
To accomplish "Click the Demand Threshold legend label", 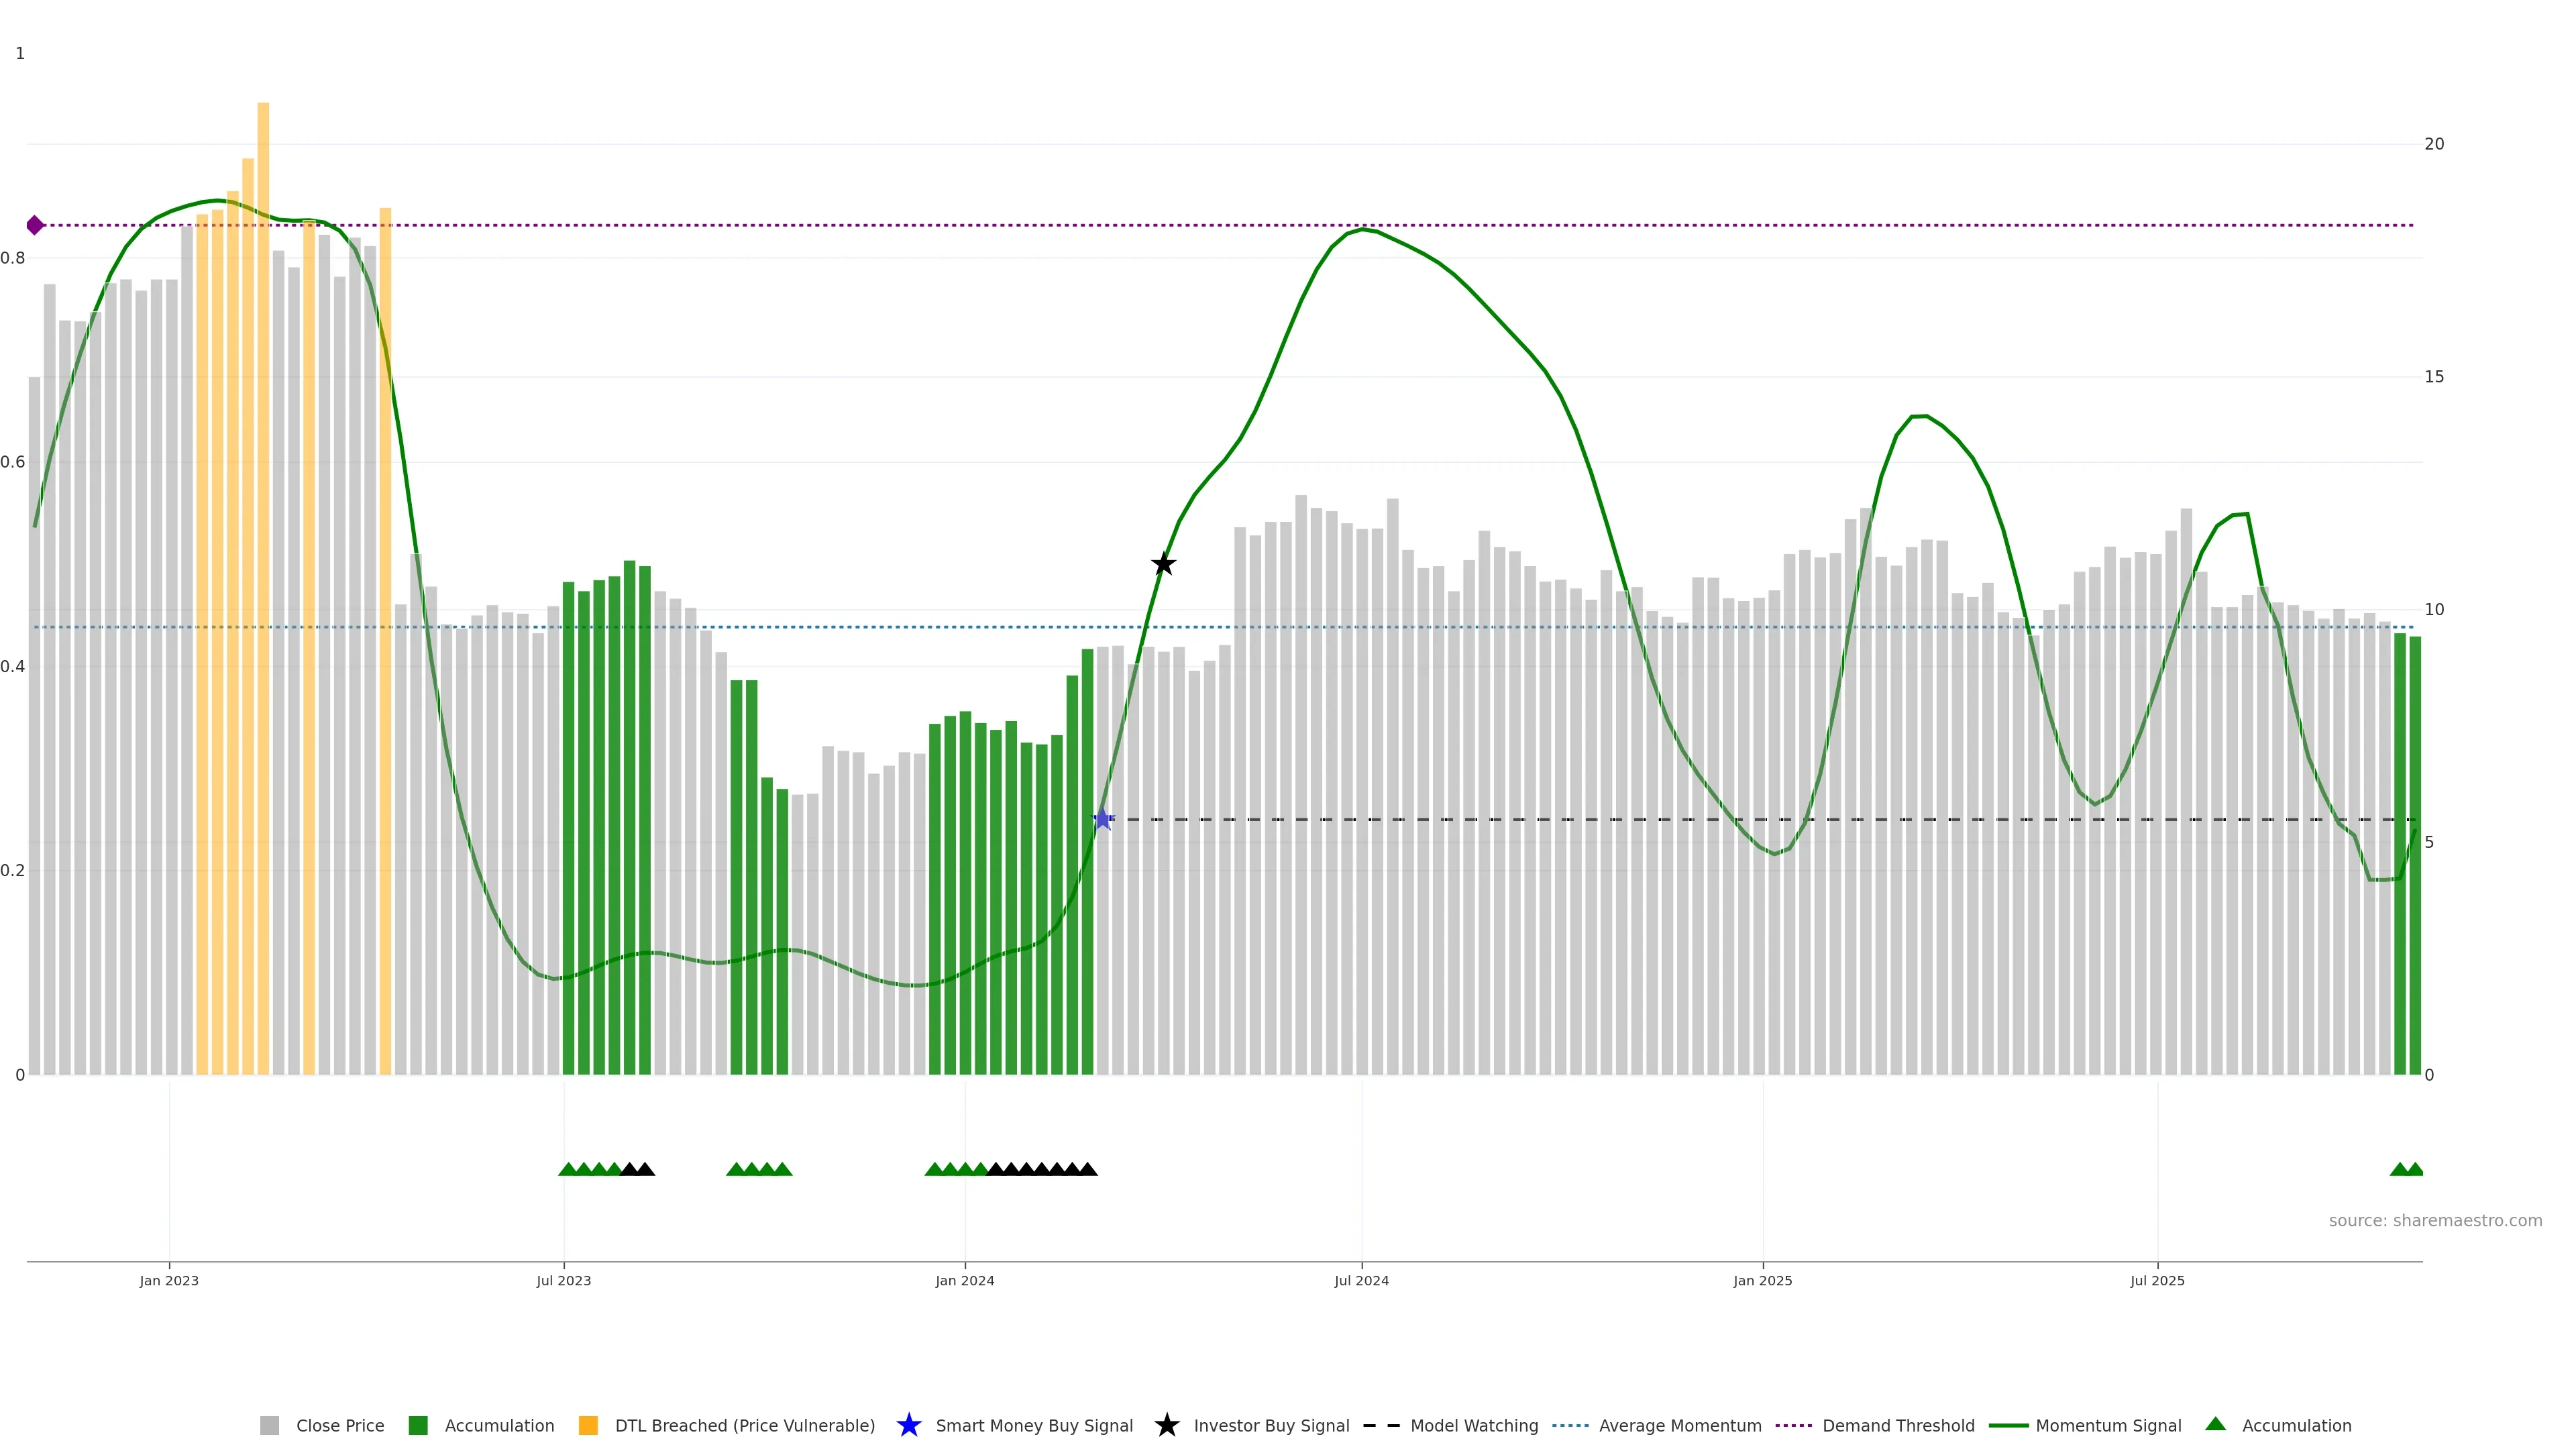I will (1898, 1425).
